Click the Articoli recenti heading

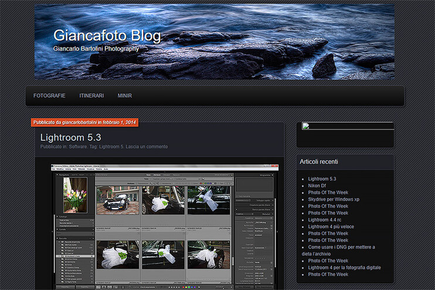point(319,162)
